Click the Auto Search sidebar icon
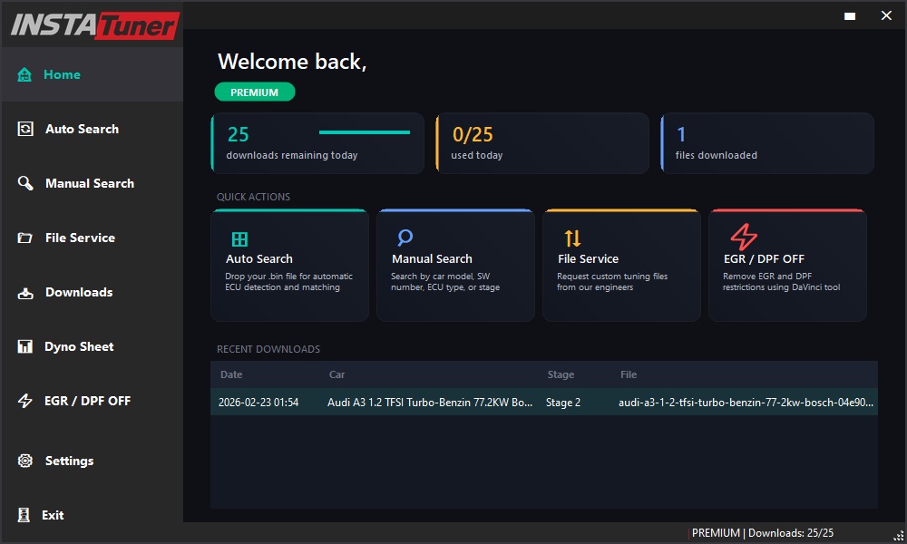 pos(24,129)
